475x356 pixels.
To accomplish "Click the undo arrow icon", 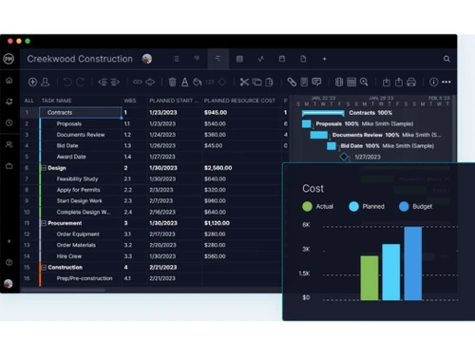I will click(67, 82).
